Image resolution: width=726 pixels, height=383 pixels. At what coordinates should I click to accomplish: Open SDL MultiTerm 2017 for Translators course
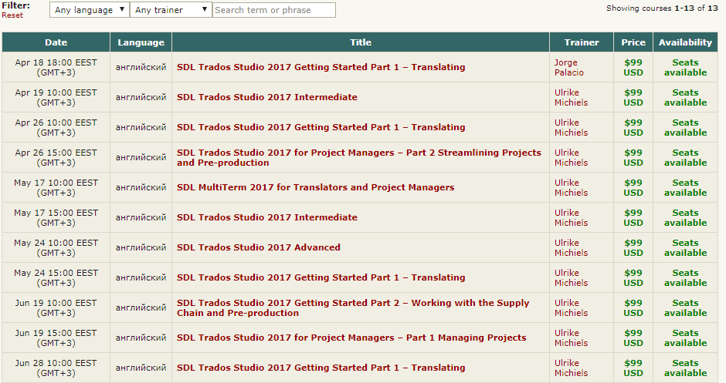(x=315, y=187)
